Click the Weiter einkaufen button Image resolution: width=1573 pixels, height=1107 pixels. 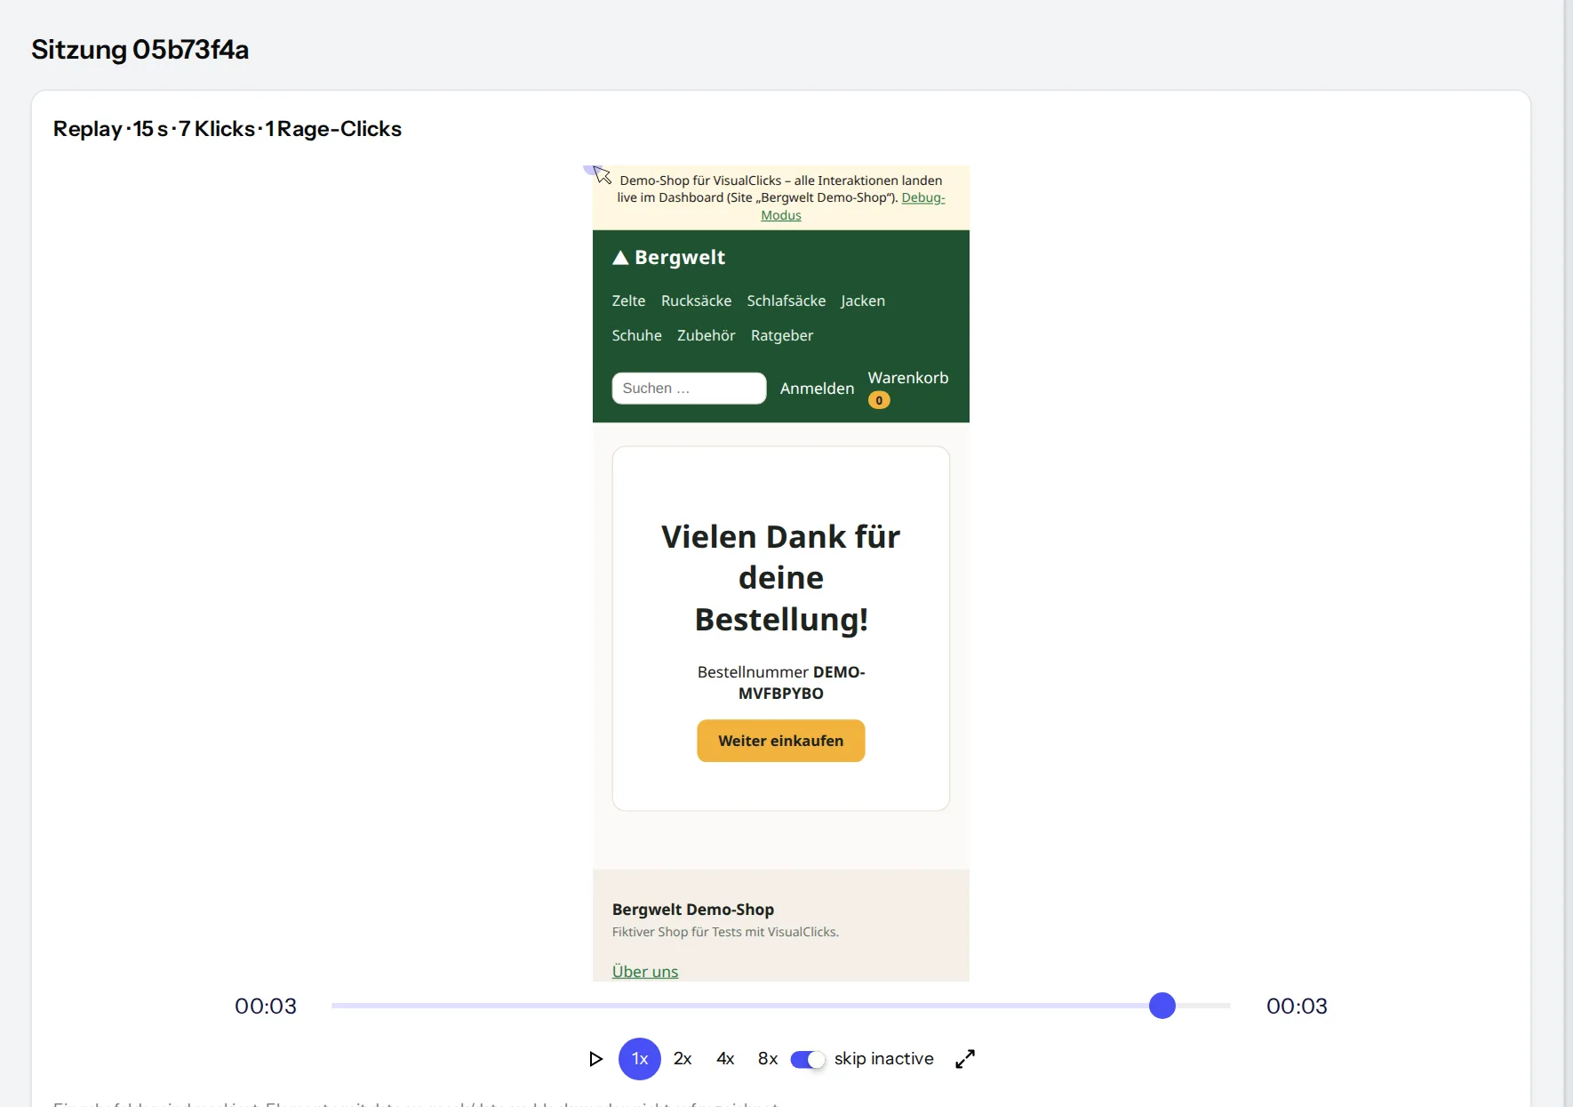coord(781,741)
